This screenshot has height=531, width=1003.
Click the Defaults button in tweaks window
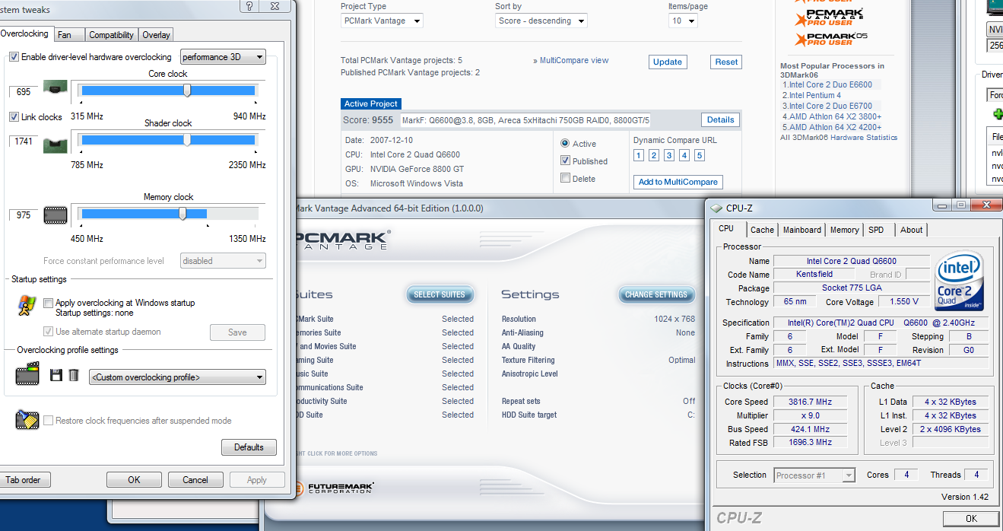click(x=249, y=447)
